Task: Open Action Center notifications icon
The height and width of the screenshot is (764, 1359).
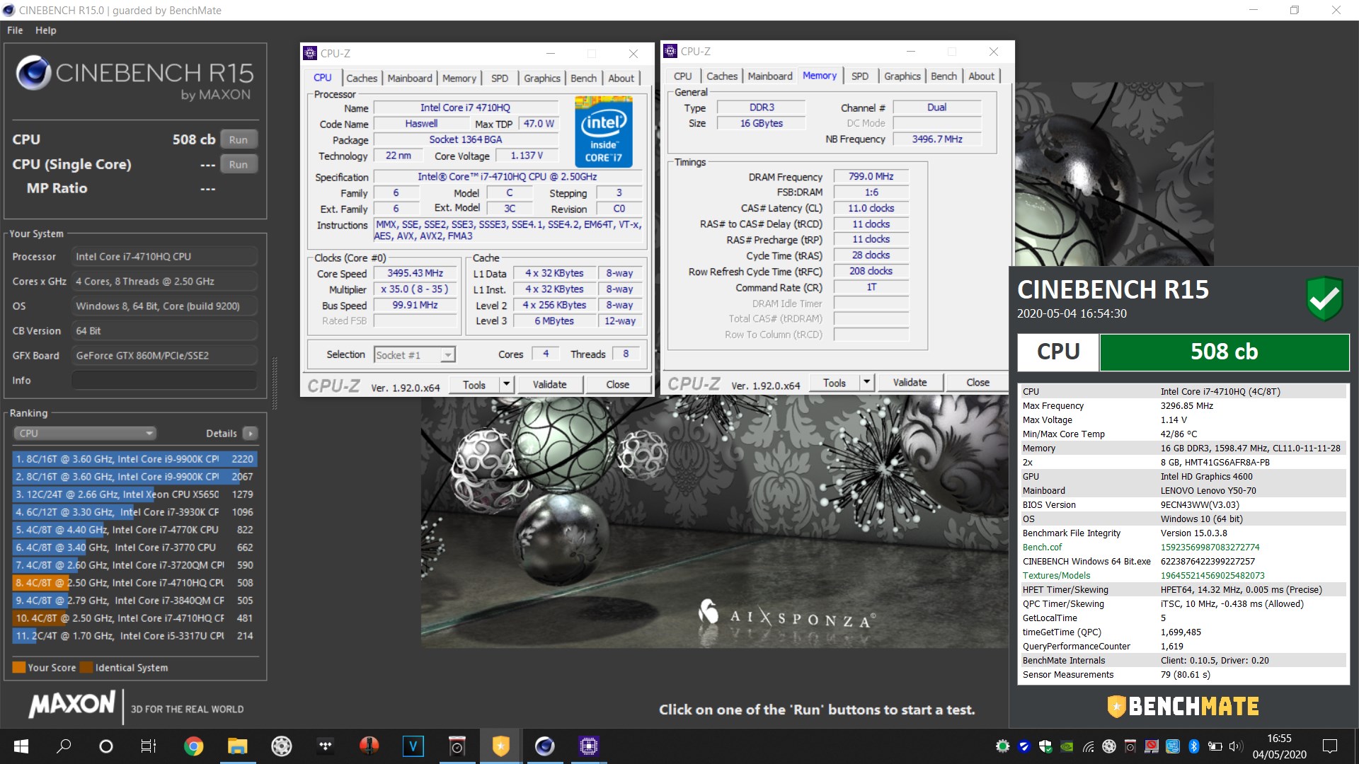Action: pos(1330,746)
